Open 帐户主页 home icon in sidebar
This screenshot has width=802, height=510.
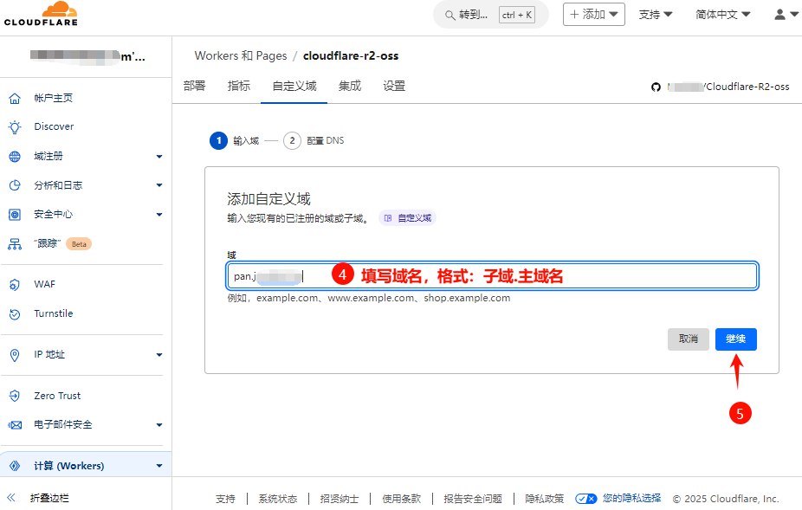[x=15, y=99]
